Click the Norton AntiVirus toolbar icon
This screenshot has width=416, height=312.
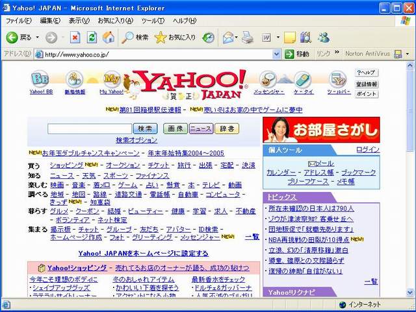point(398,54)
